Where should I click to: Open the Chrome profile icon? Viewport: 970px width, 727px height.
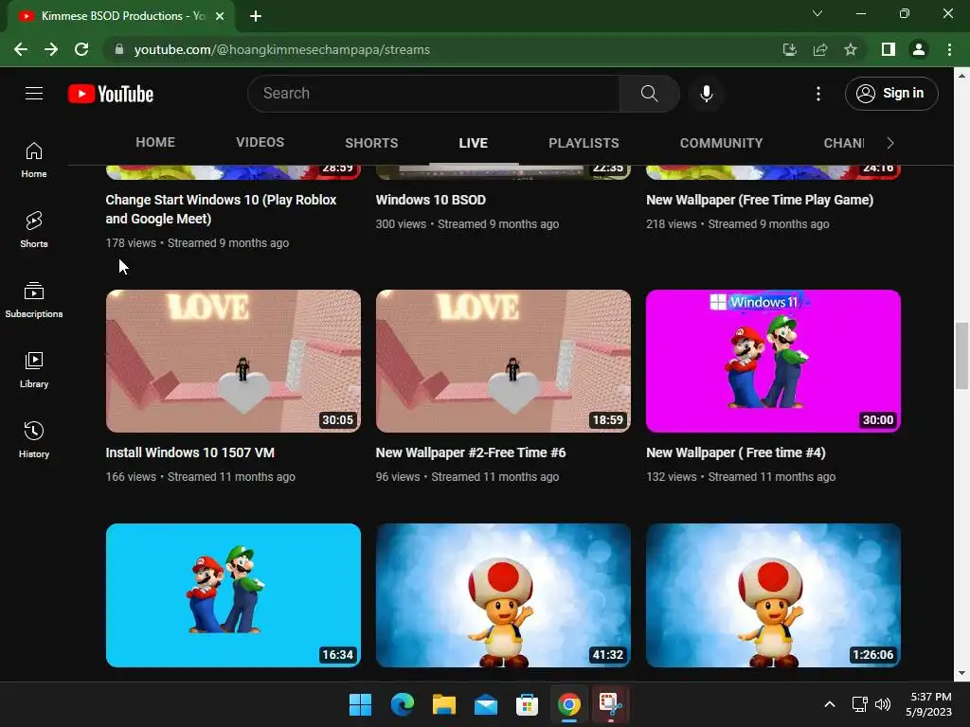919,49
